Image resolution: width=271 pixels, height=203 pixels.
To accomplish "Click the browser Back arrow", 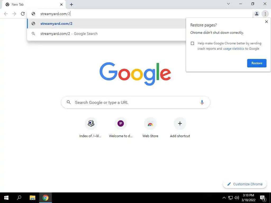I will pos(6,14).
